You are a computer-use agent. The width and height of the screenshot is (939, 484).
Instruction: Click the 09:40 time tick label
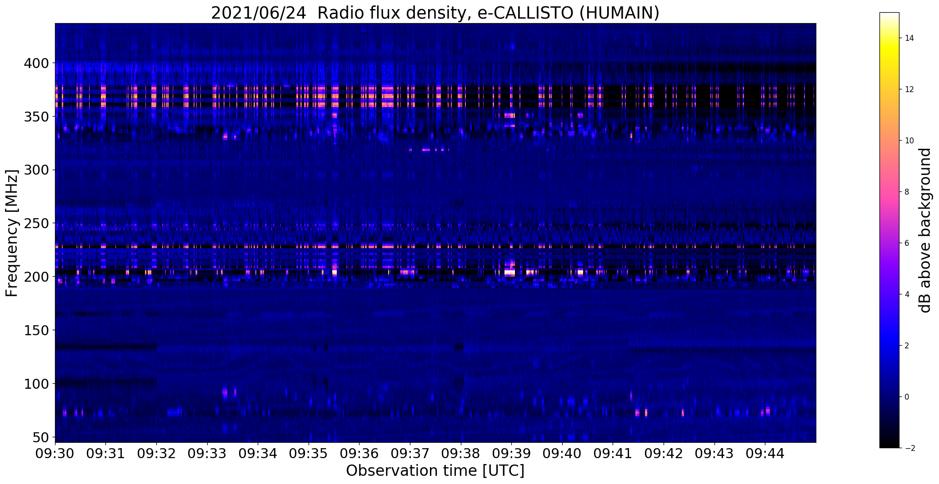(563, 454)
